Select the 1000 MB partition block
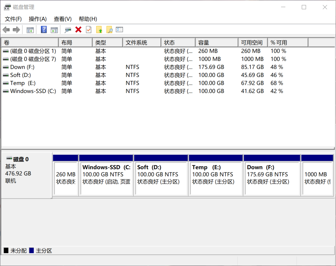Viewport: 336px width, 266px height. tap(317, 175)
